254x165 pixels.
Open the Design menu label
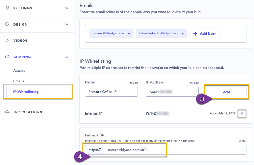click(20, 25)
